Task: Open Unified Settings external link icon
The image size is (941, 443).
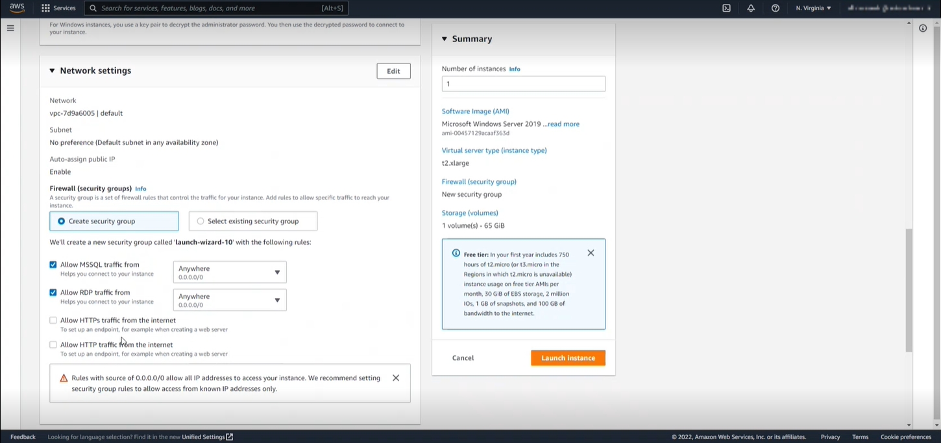Action: click(x=230, y=437)
